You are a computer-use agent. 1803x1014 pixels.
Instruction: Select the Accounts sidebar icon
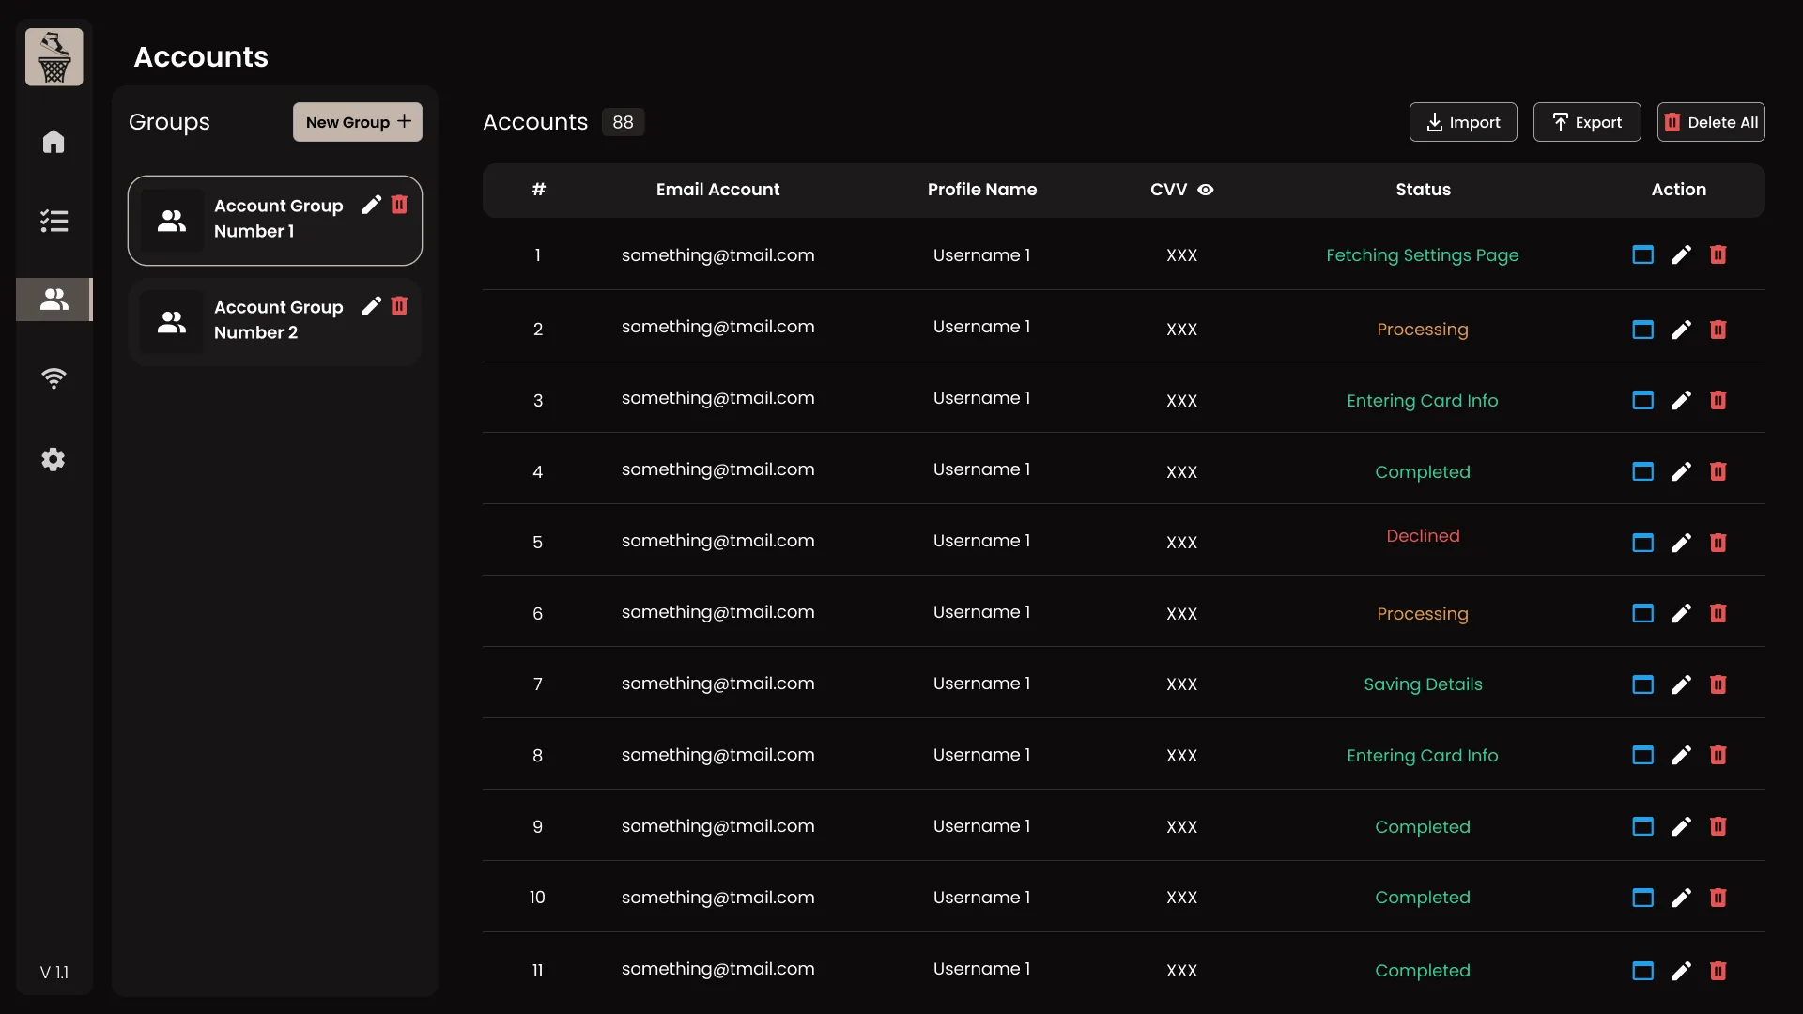(54, 300)
